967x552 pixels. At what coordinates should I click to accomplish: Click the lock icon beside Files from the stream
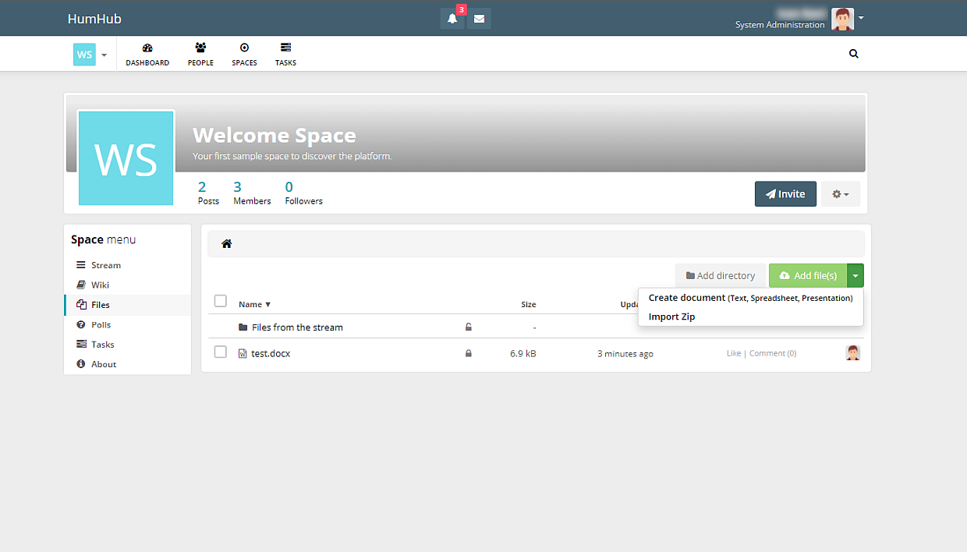pos(469,327)
